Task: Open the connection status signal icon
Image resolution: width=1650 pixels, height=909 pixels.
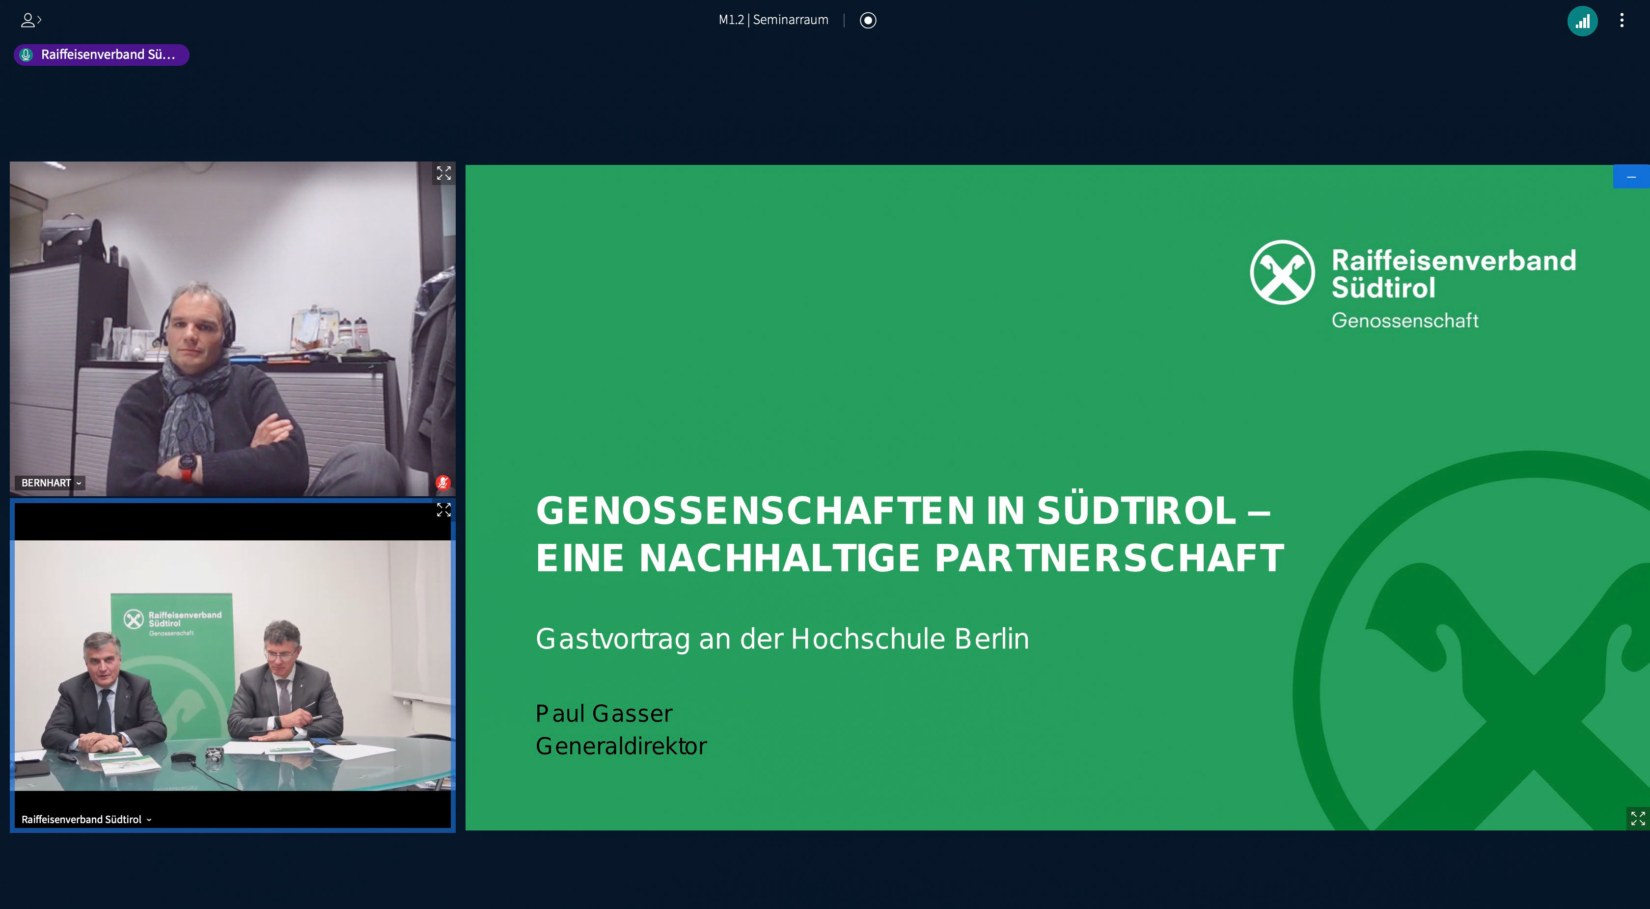Action: tap(1582, 21)
